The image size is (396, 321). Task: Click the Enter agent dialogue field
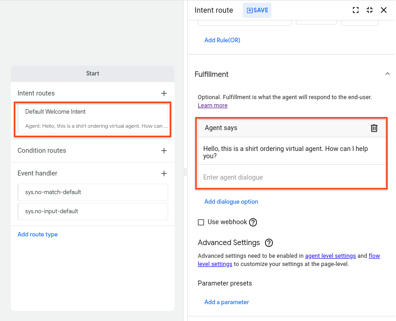291,177
